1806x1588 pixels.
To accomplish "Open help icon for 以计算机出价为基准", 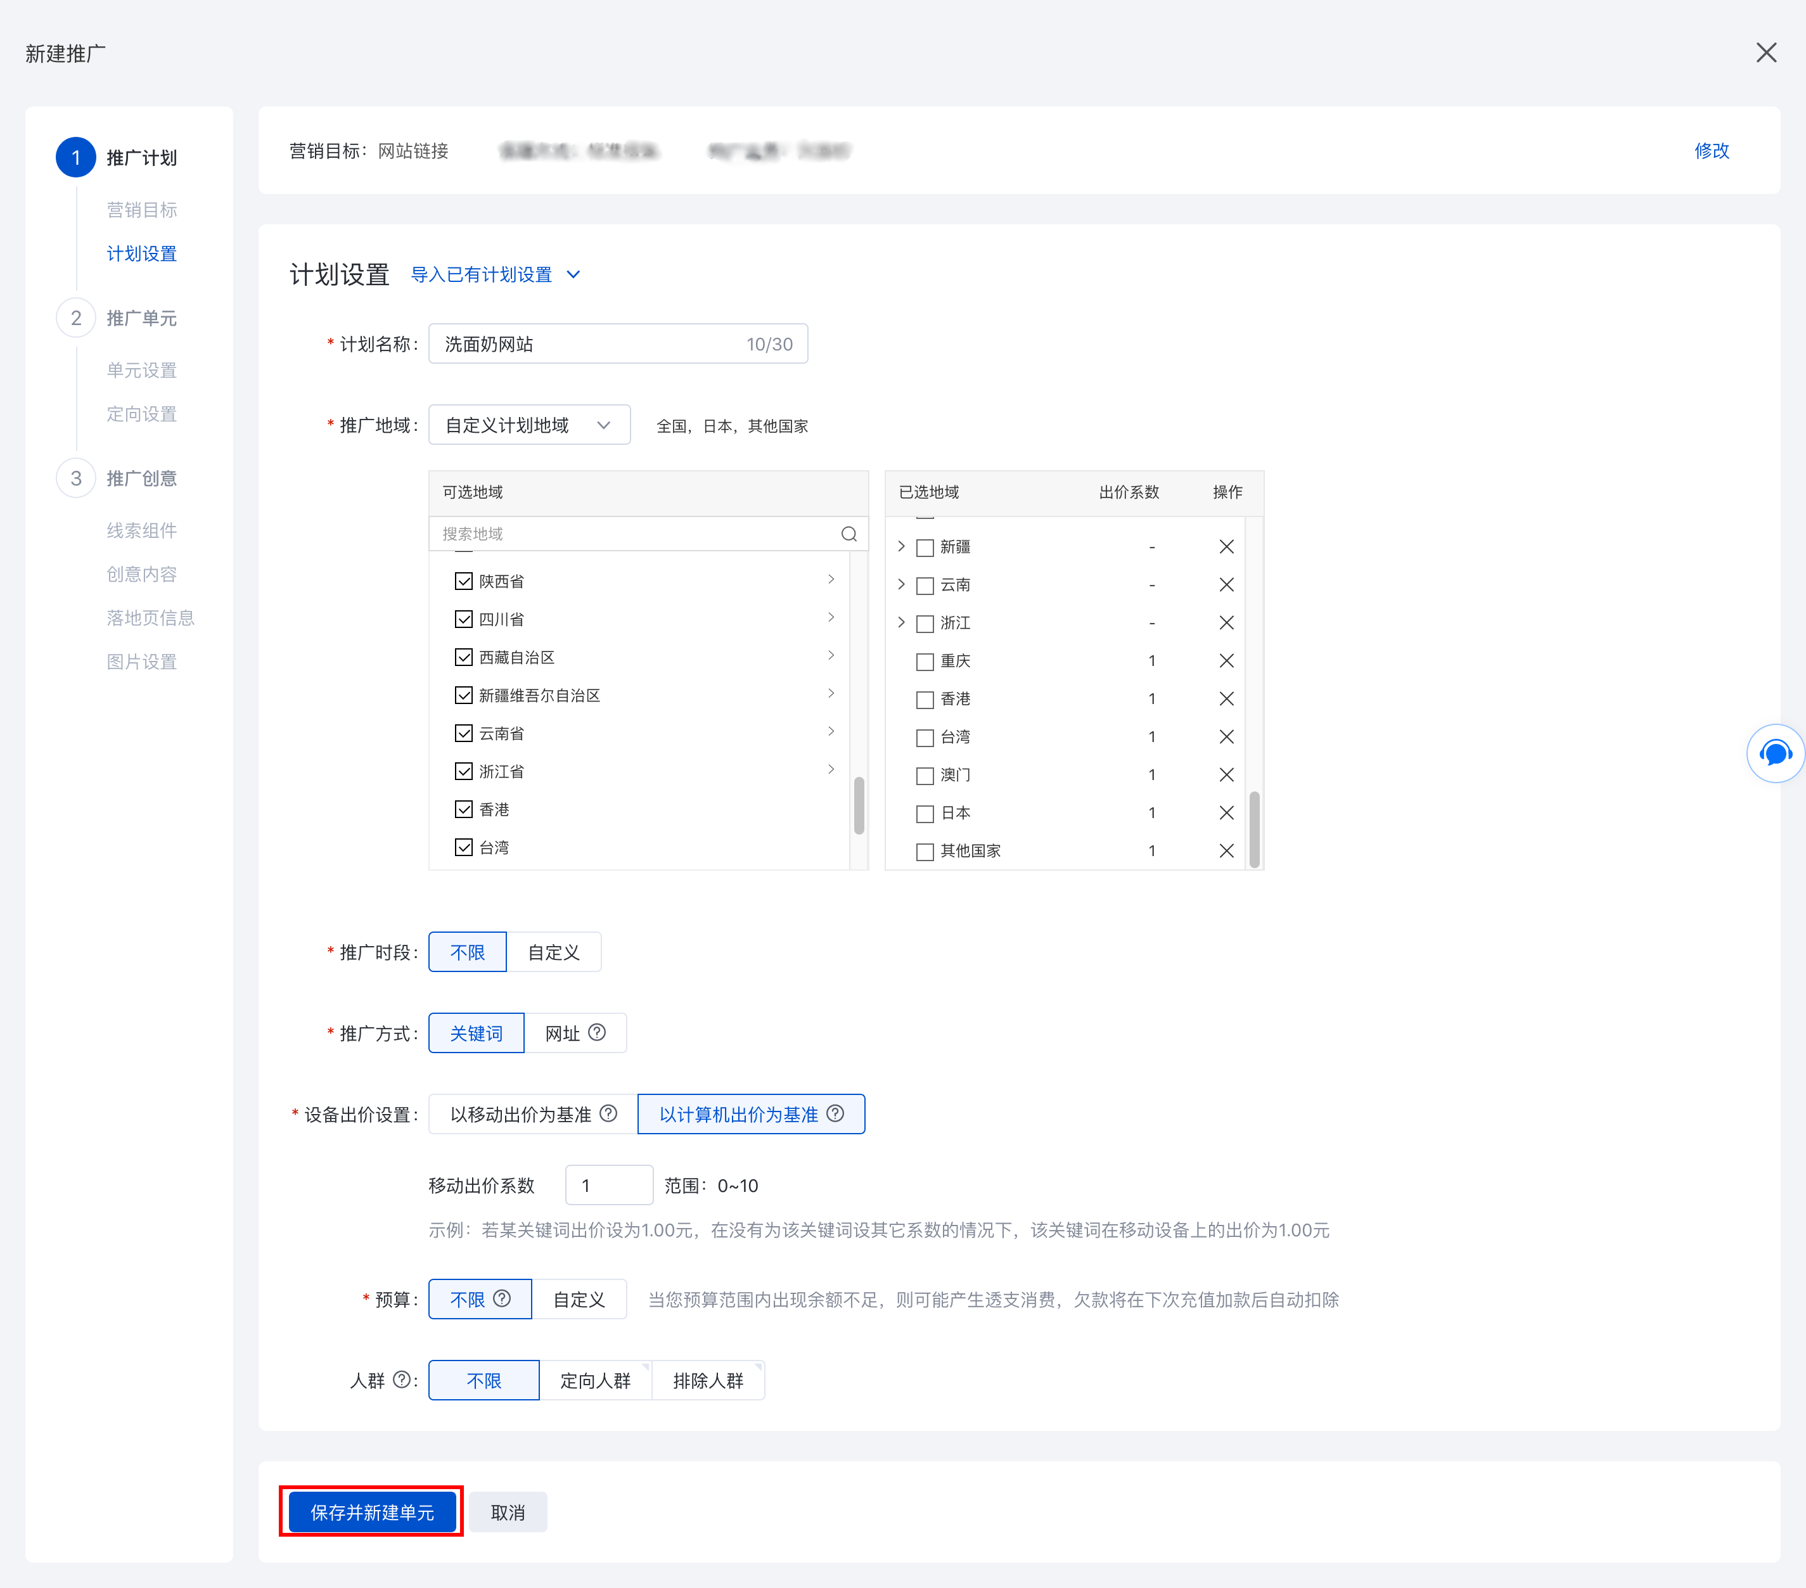I will pyautogui.click(x=835, y=1113).
